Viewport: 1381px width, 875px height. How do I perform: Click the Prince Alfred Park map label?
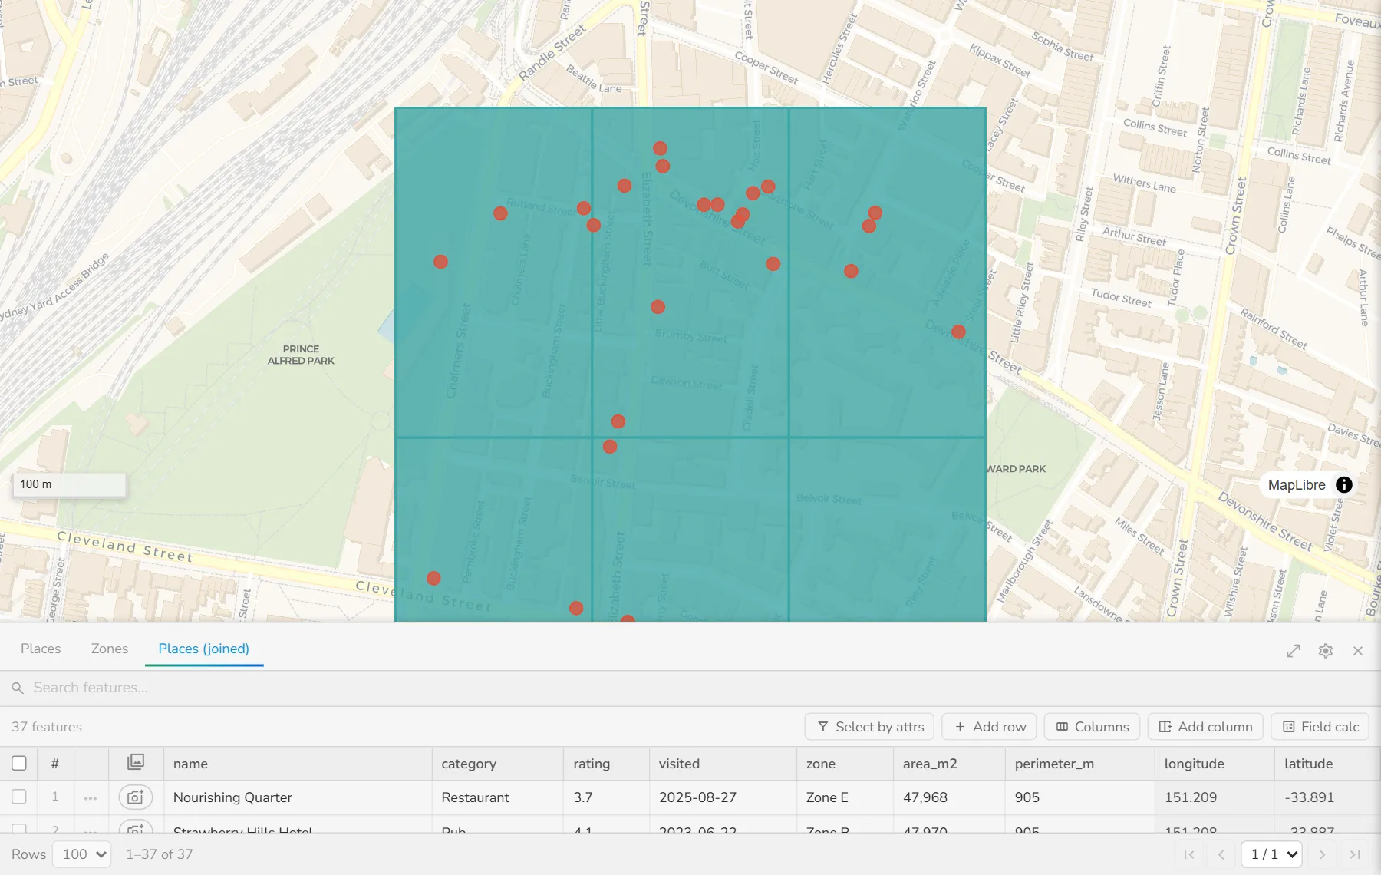click(301, 355)
